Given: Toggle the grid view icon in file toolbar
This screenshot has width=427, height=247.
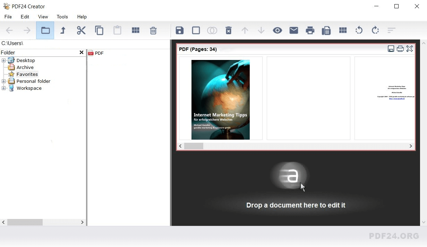Looking at the screenshot, I should (136, 30).
